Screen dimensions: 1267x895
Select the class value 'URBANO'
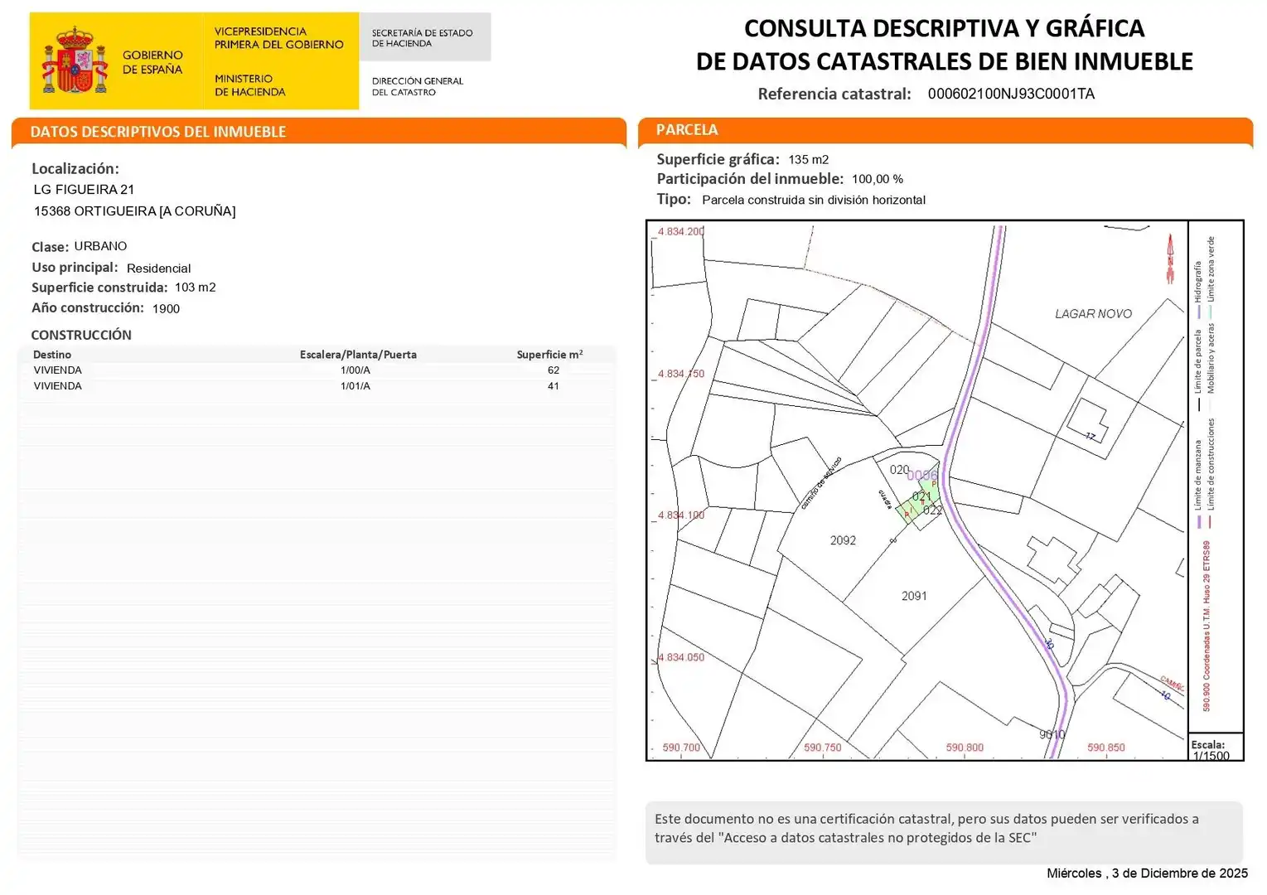[x=100, y=246]
